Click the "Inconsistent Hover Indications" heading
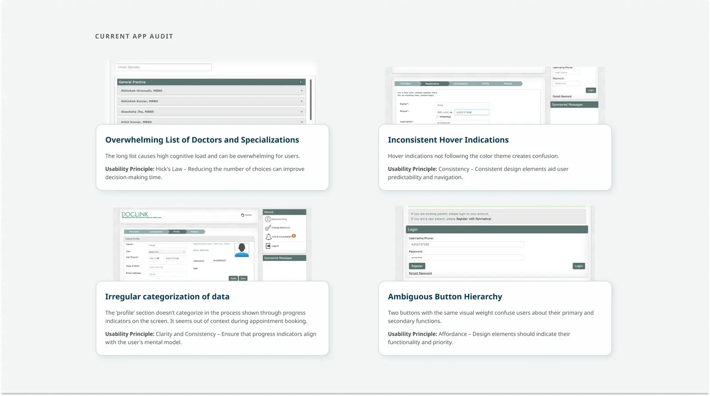The image size is (710, 396). pos(448,140)
